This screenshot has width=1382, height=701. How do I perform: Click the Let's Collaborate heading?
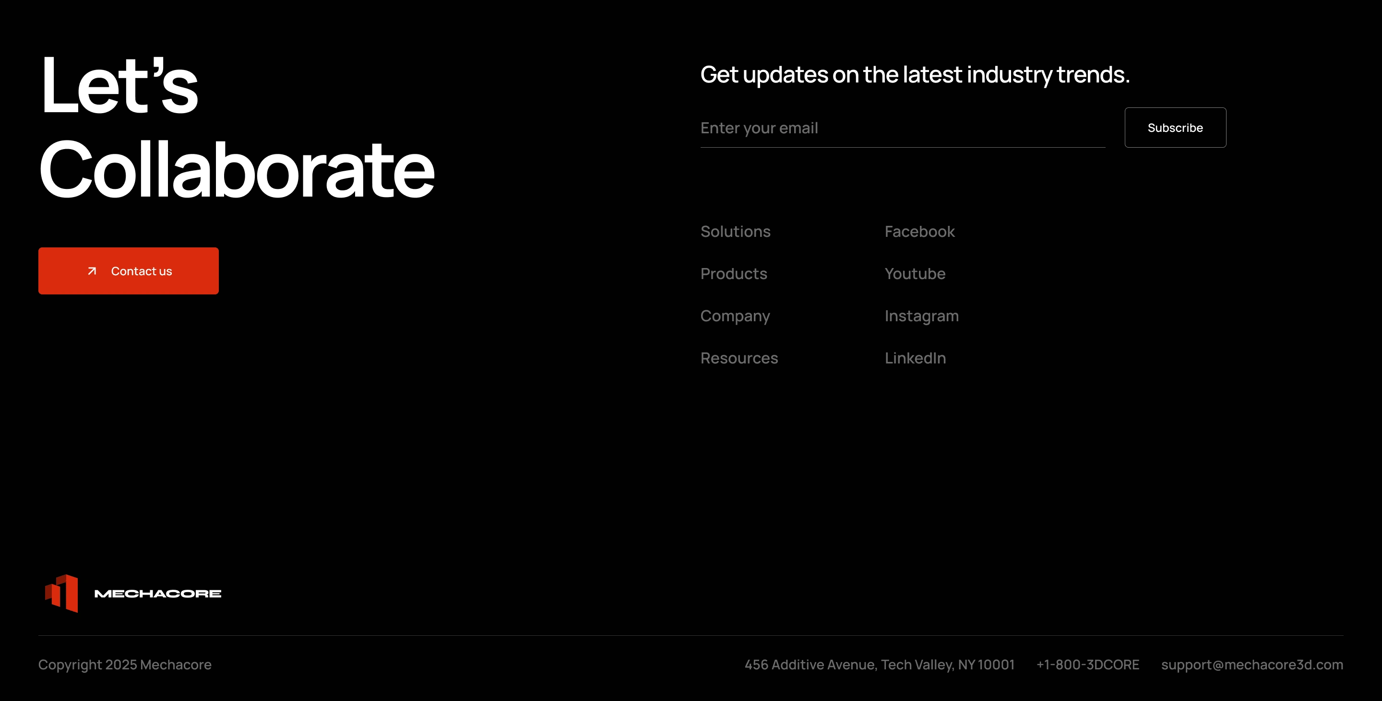click(x=236, y=129)
